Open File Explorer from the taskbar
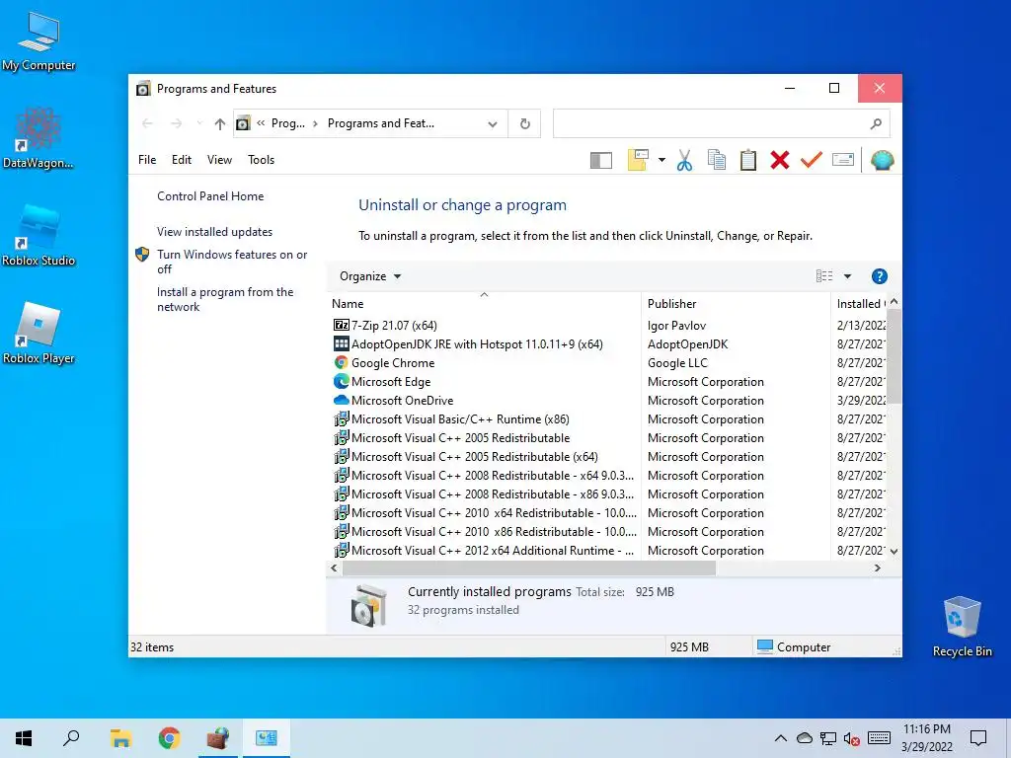1011x758 pixels. coord(120,738)
